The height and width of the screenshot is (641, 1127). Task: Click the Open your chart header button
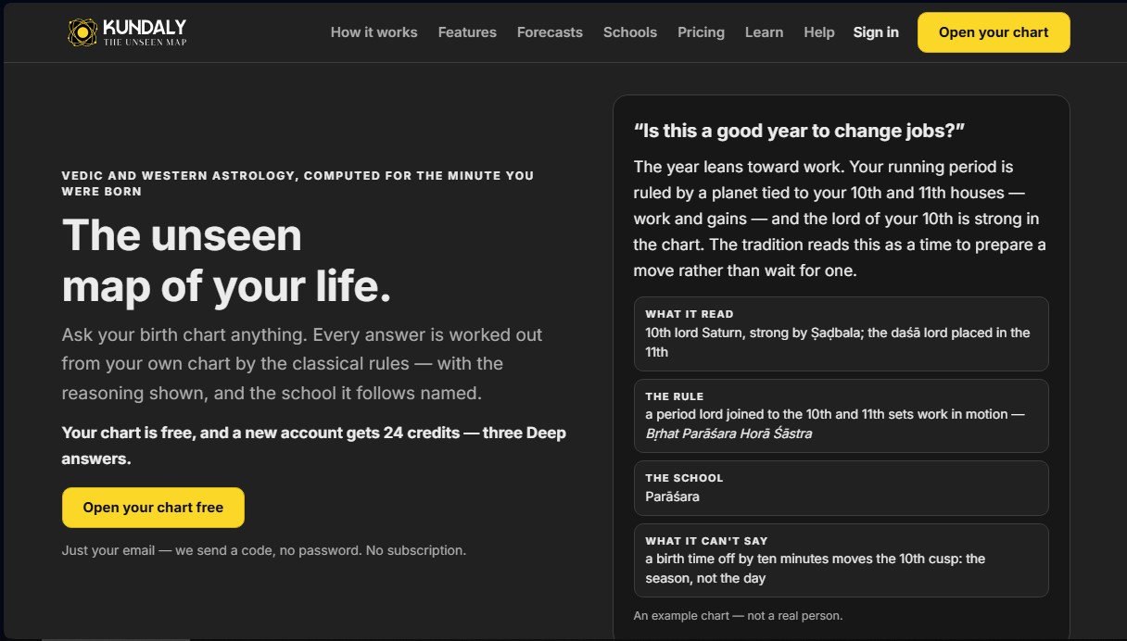[994, 32]
